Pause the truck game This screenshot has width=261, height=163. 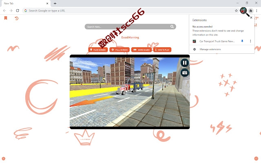[x=185, y=63]
